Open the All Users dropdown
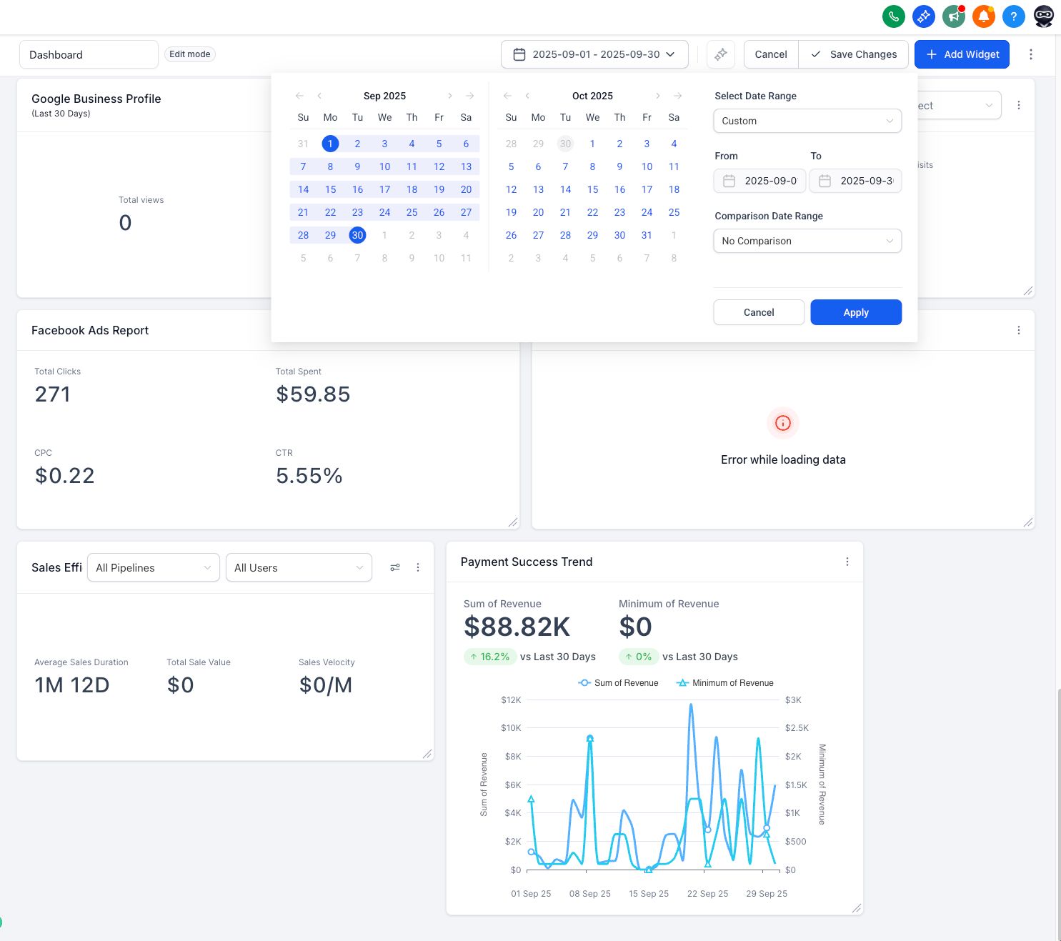The image size is (1061, 941). coord(299,568)
